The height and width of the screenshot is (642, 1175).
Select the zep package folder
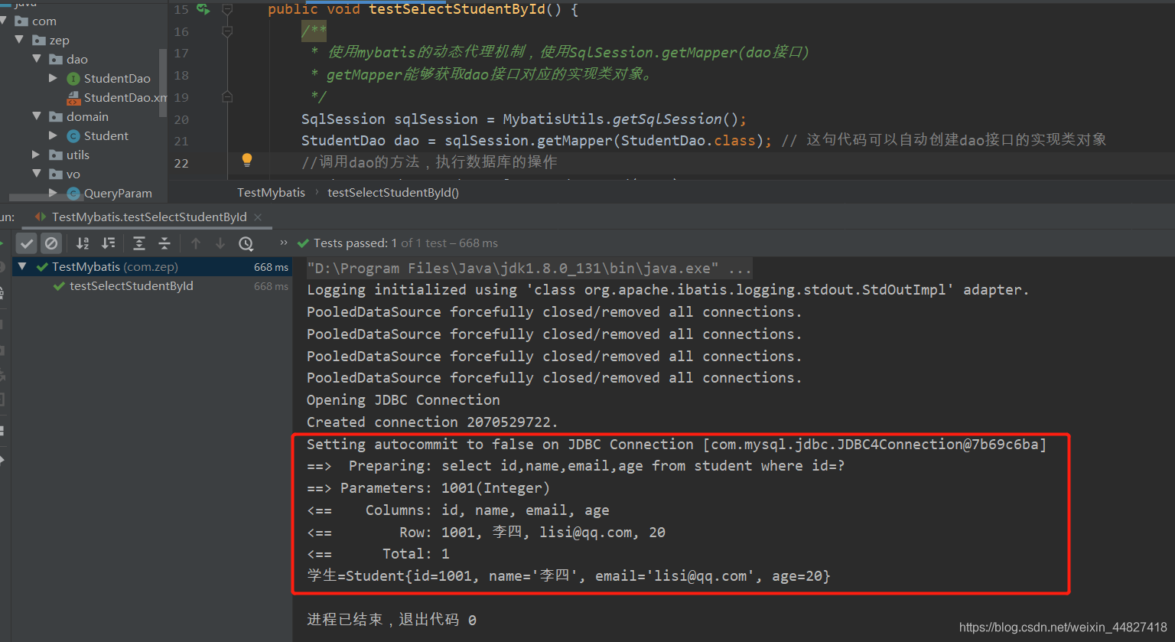51,40
